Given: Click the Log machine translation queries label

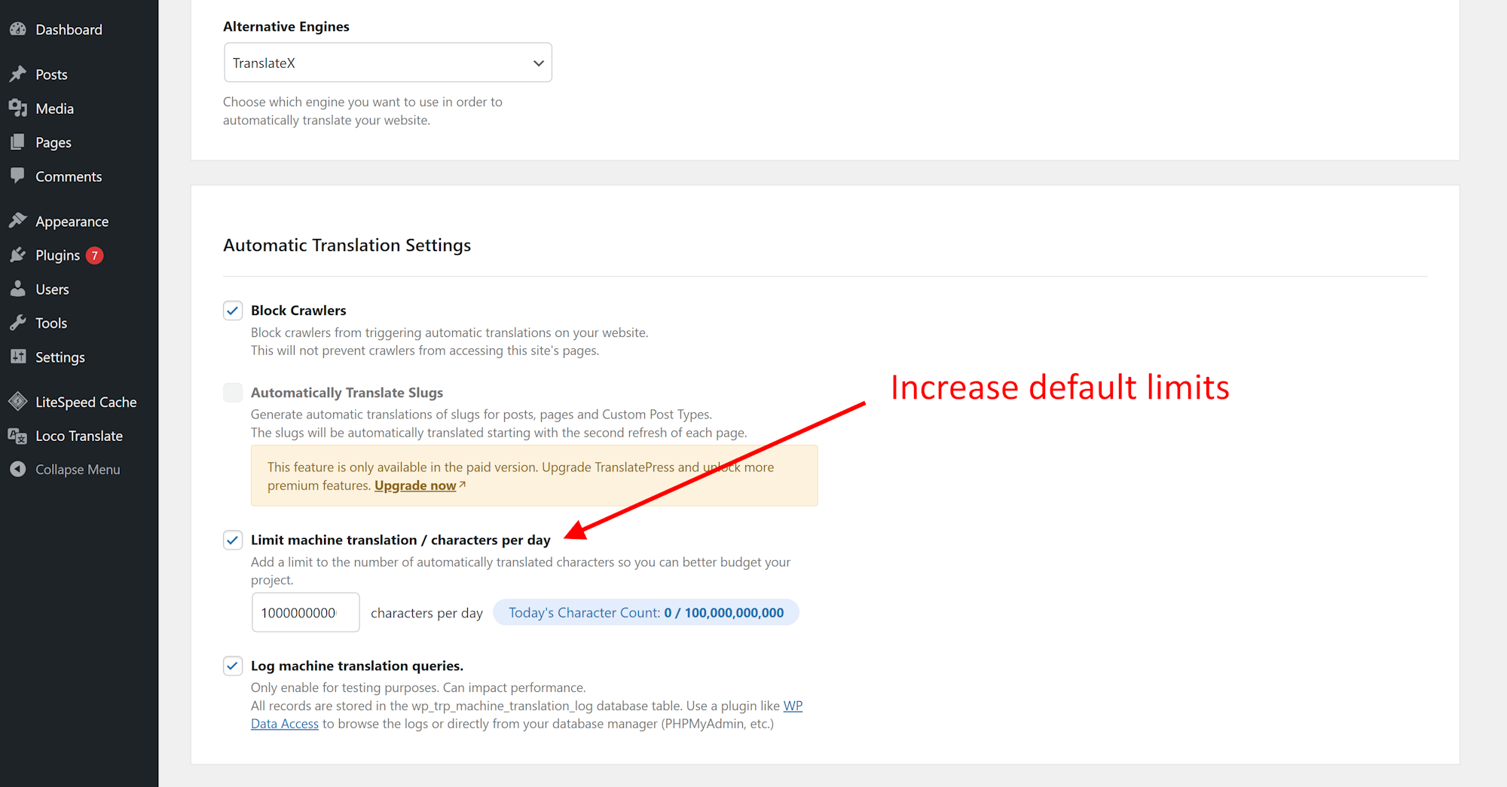Looking at the screenshot, I should [x=357, y=666].
